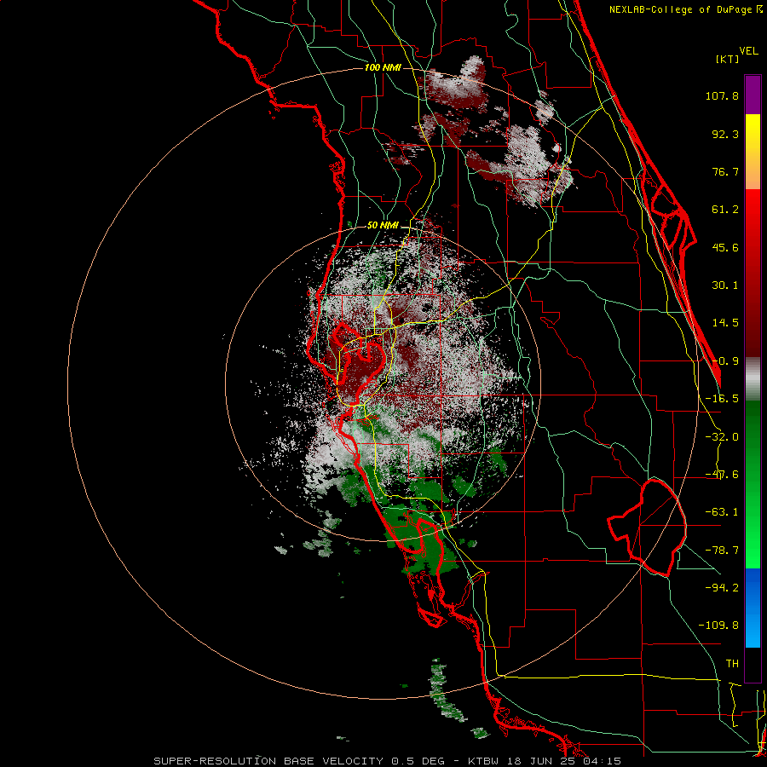Click the purple segment of velocity color bar

pyautogui.click(x=753, y=95)
